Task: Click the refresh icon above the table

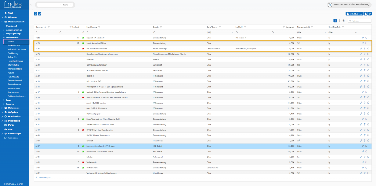Action: point(35,14)
